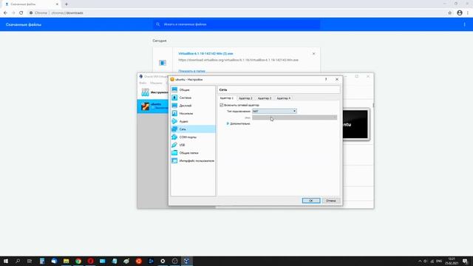Click the downloaded file icon
473x266 pixels.
[x=163, y=63]
